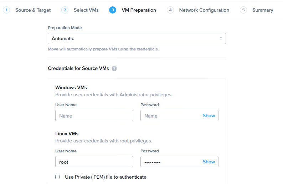This screenshot has height=184, width=283.
Task: Enable Use Private (.PEM) file checkbox
Action: click(57, 177)
